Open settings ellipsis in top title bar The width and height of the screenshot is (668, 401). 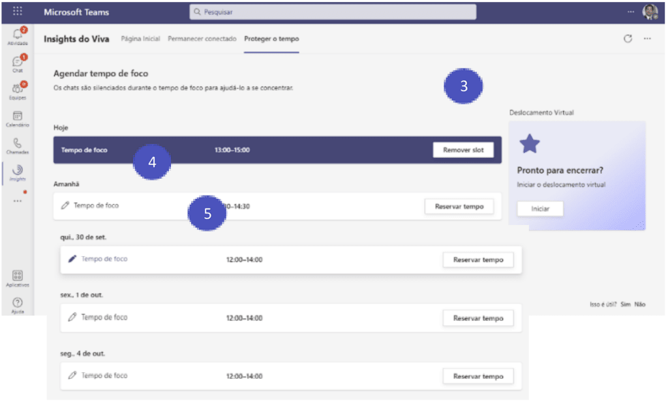[x=631, y=12]
